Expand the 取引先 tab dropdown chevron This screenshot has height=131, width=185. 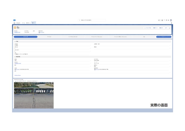point(30,23)
